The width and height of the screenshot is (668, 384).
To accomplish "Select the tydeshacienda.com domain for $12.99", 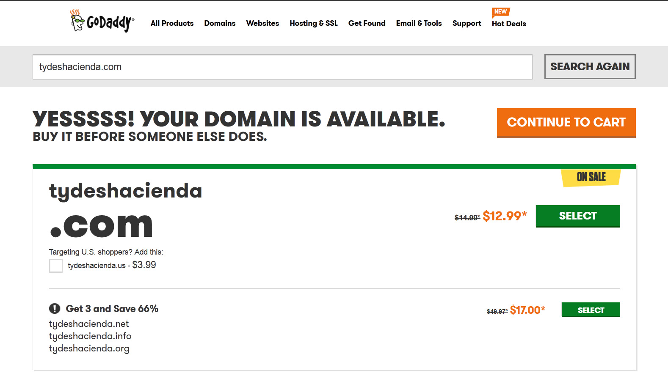I will click(577, 216).
